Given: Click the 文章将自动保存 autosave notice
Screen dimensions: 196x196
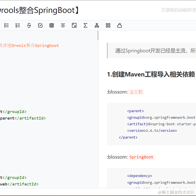Looking at the screenshot, I should coord(178,10).
